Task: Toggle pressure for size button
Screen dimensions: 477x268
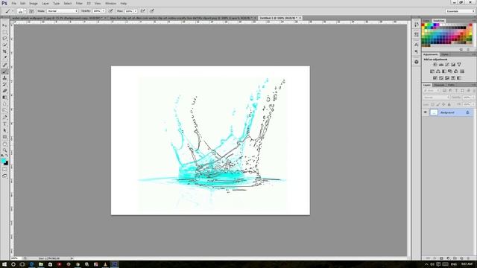Action: pyautogui.click(x=152, y=11)
